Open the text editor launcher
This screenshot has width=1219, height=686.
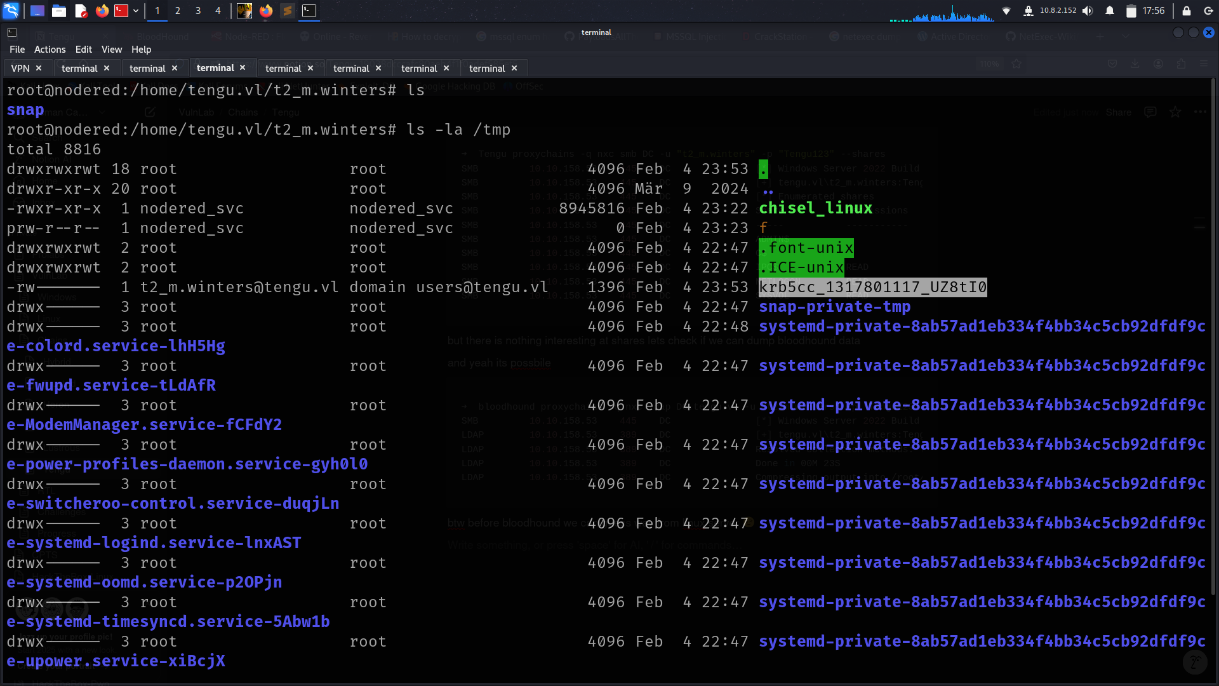pos(81,11)
